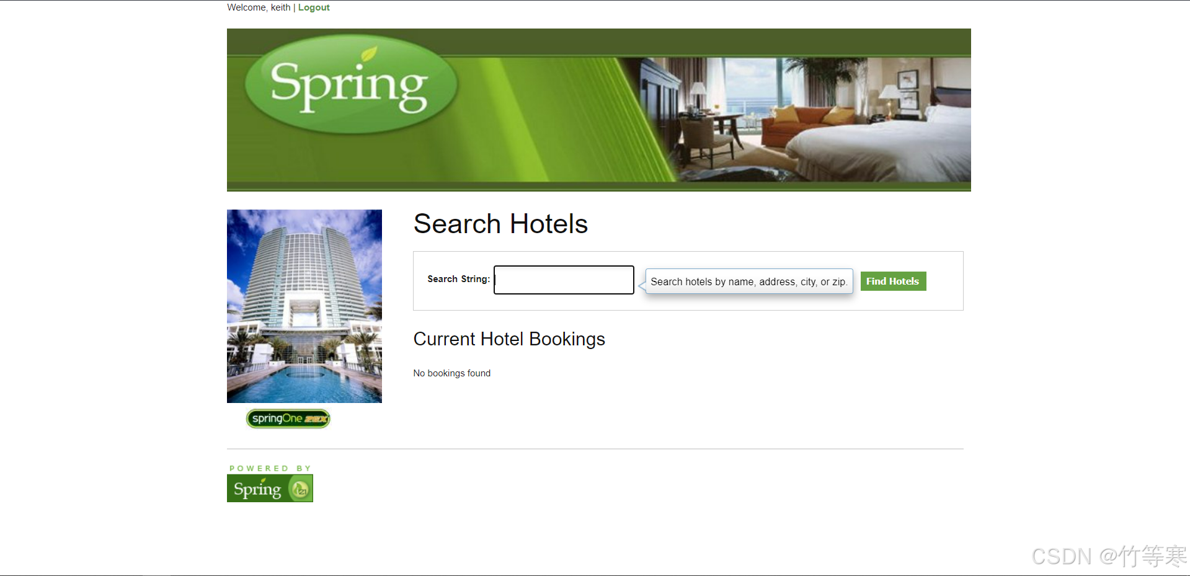Click the Find Hotels button
This screenshot has width=1190, height=576.
(893, 281)
